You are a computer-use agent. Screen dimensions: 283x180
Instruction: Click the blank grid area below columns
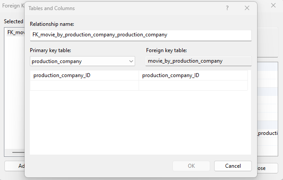[140, 123]
